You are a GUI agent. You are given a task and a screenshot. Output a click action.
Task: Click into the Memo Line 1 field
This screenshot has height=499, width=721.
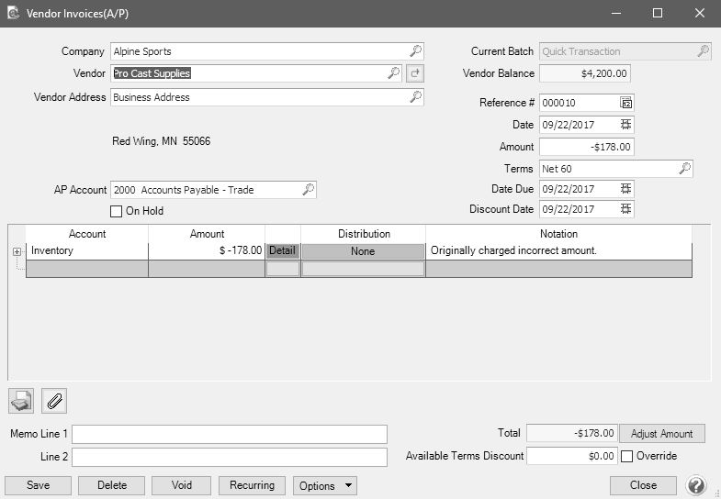pyautogui.click(x=230, y=434)
